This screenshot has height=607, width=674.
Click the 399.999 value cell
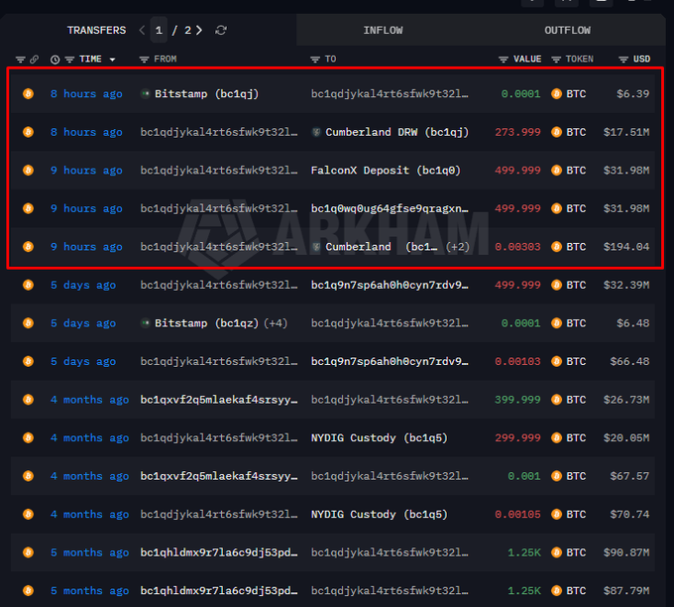(x=517, y=400)
